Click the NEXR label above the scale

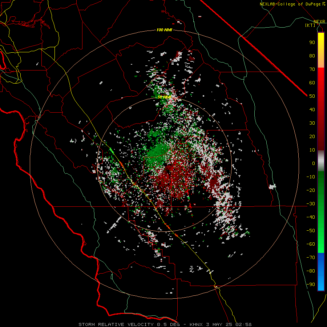pos(319,22)
